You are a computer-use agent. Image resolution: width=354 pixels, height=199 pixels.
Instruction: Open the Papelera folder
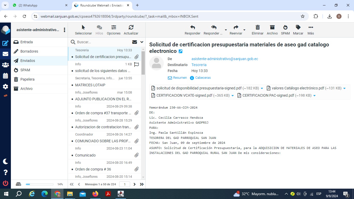click(x=27, y=79)
